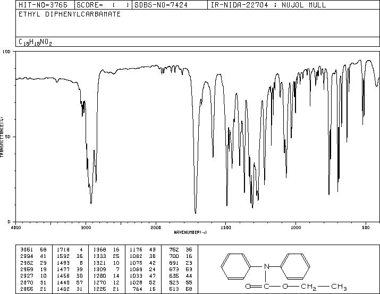Click the CH3 group in the structure
The height and width of the screenshot is (294, 380).
(339, 287)
